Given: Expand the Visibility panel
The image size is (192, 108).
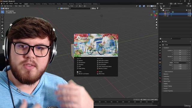Looking at the screenshot, I should click(x=166, y=84).
